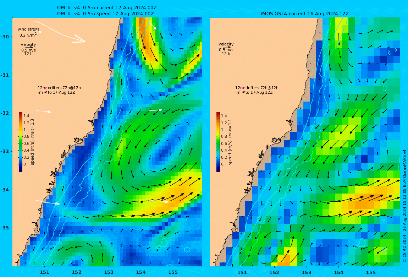
Task: Click the 151 longitude label under left map
Action: pyautogui.click(x=44, y=272)
